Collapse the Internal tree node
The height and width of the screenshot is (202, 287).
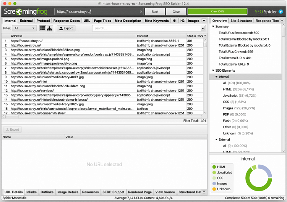pos(216,77)
